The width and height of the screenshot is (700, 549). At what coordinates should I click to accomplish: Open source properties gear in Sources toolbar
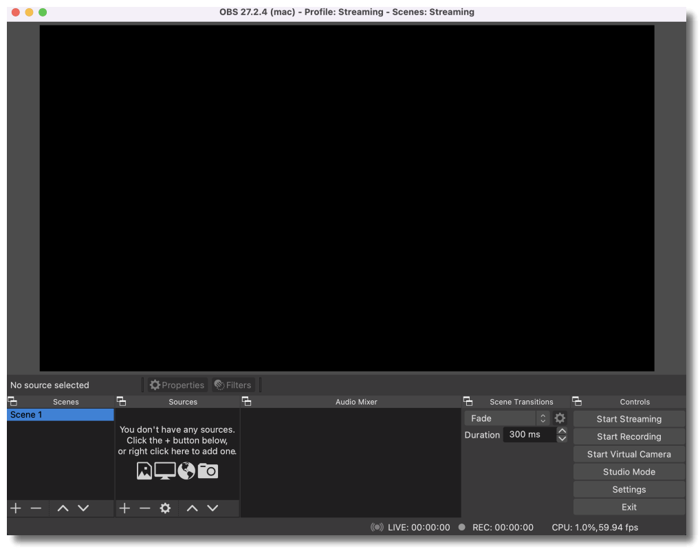pyautogui.click(x=165, y=508)
